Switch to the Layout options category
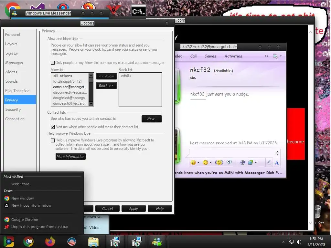Screen dimensions: 331x248 20,44
